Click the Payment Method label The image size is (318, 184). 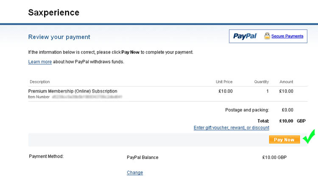46,156
